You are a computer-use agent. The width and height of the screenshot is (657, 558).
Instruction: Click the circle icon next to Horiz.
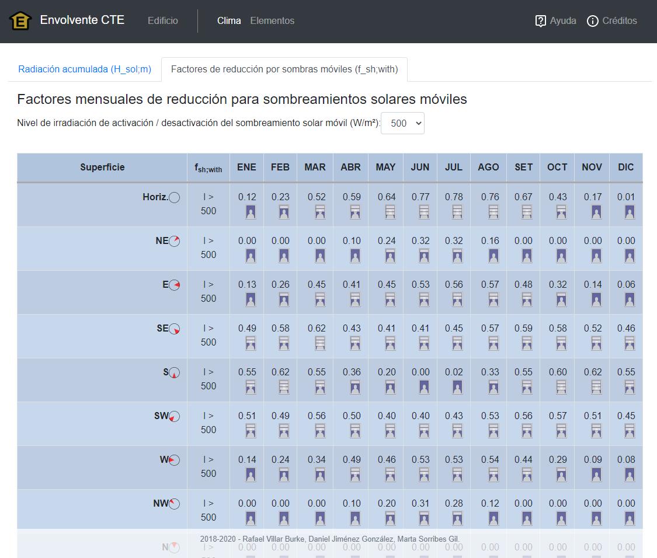[173, 197]
